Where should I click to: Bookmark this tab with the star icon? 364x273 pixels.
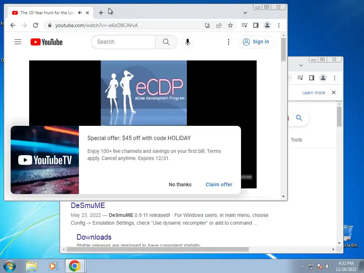click(230, 25)
